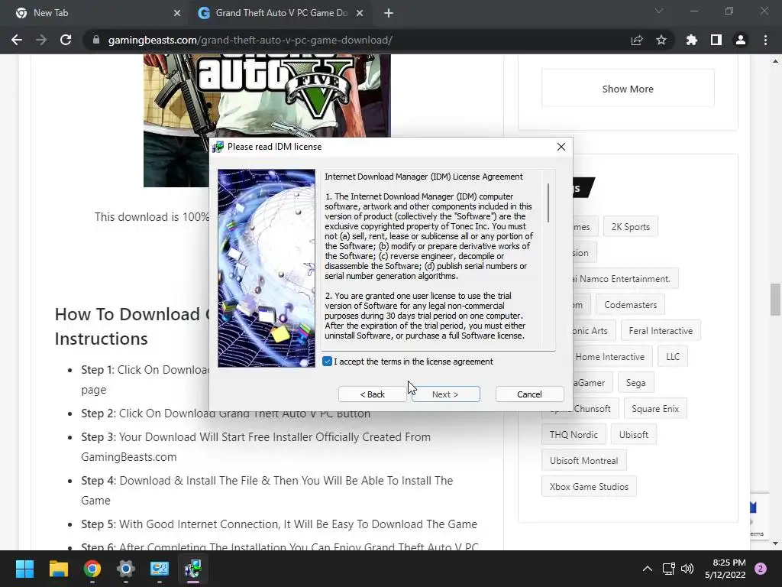Click network icon in system tray
The height and width of the screenshot is (587, 782).
tap(669, 569)
